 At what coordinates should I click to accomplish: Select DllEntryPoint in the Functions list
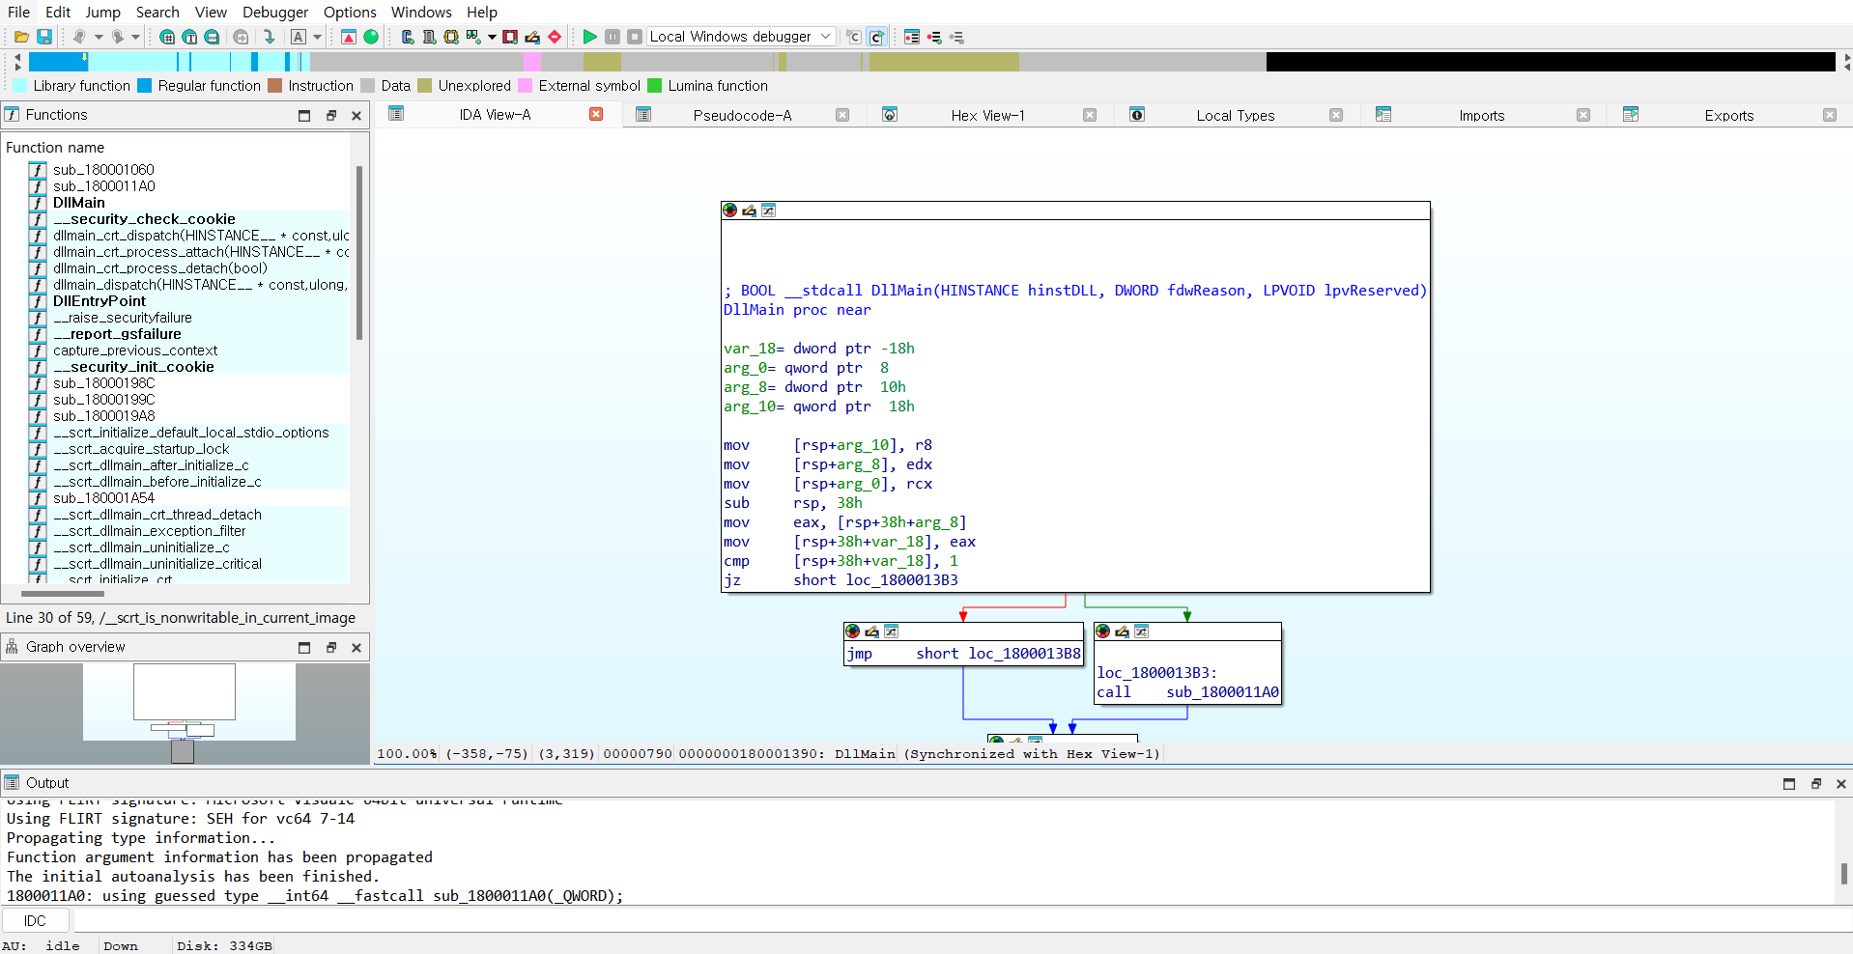coord(100,301)
